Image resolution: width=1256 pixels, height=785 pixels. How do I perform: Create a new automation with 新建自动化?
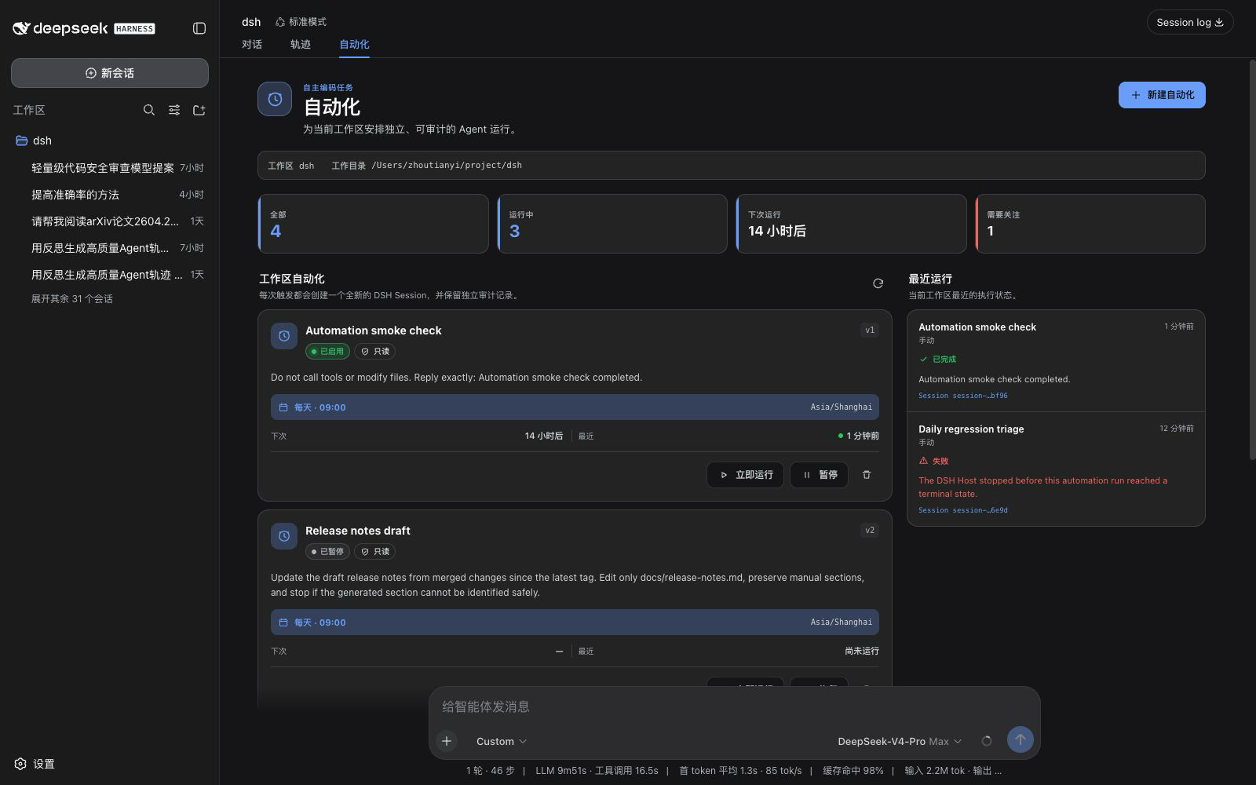point(1162,95)
